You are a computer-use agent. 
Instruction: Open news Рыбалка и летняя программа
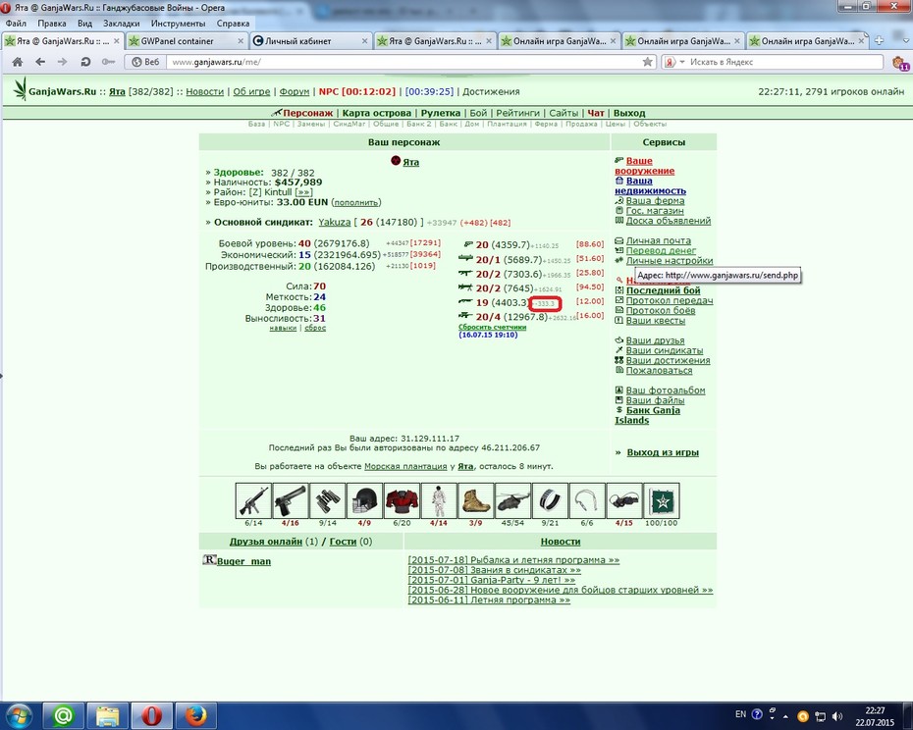pyautogui.click(x=513, y=560)
